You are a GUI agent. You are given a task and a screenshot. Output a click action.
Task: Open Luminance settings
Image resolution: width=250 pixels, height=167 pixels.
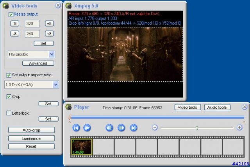pos(31,138)
